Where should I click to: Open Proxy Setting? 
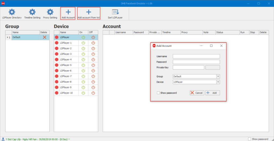[50, 14]
